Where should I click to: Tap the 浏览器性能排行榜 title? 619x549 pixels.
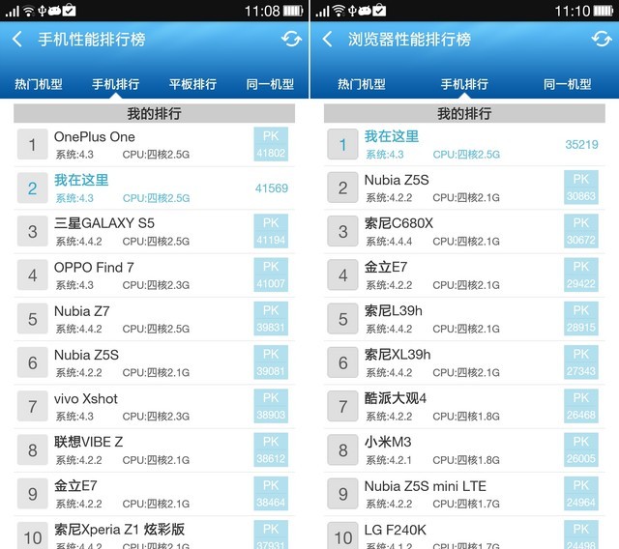(409, 39)
